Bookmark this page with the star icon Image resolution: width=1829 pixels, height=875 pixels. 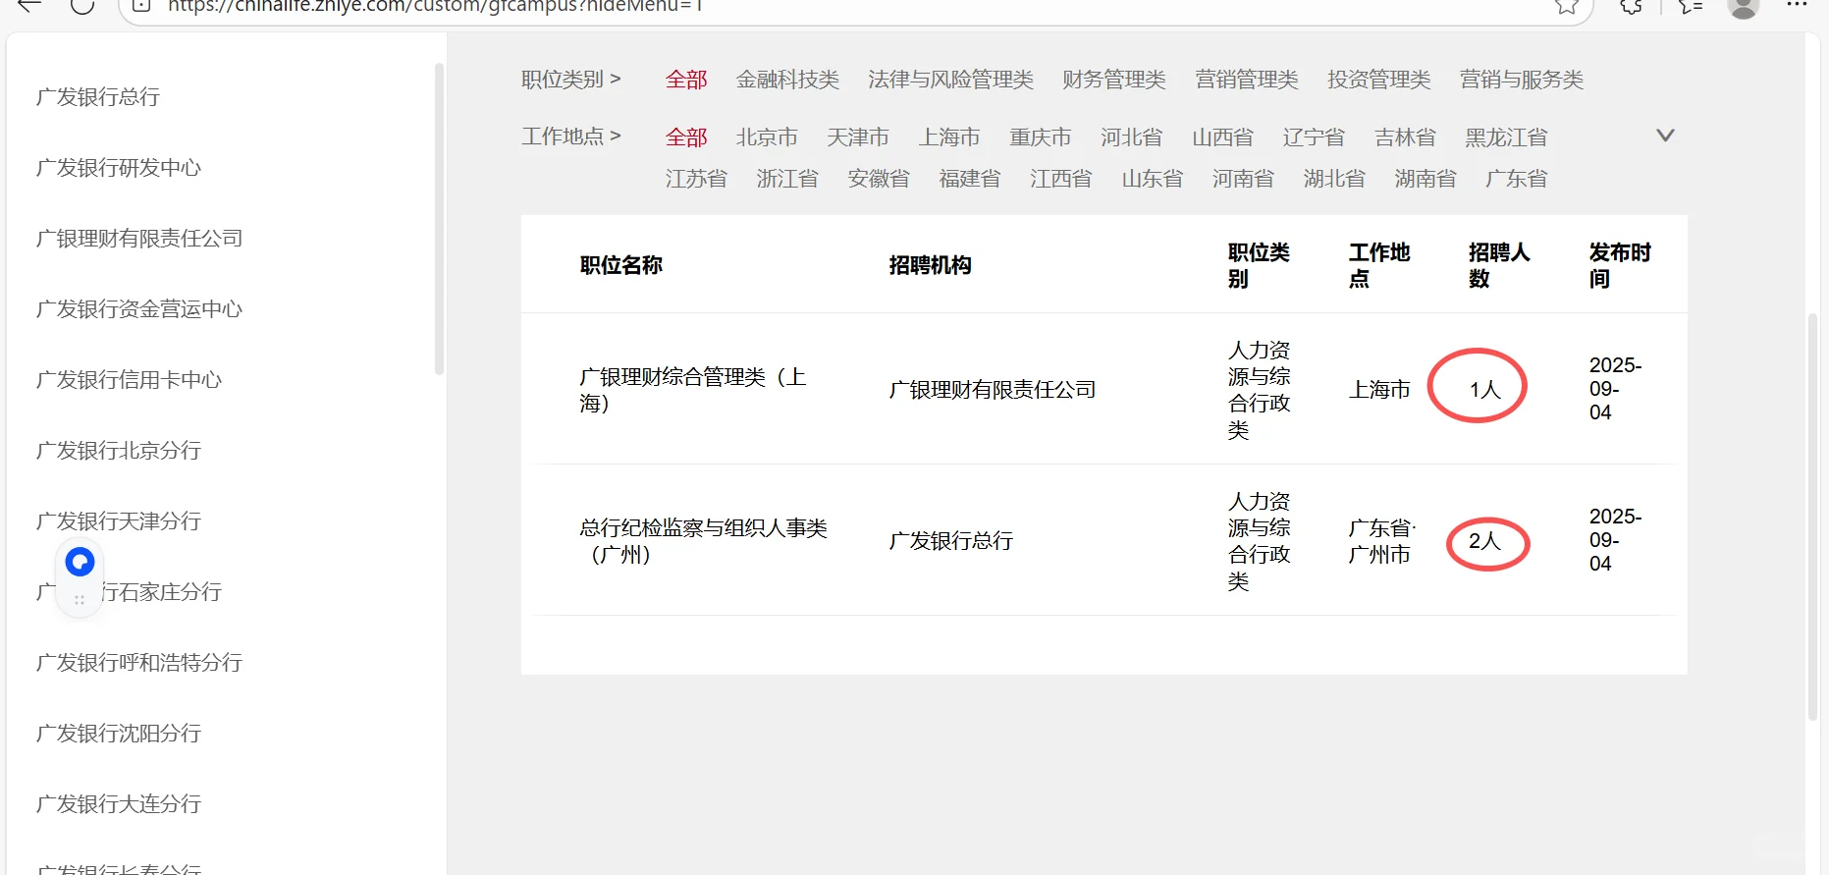(1567, 6)
